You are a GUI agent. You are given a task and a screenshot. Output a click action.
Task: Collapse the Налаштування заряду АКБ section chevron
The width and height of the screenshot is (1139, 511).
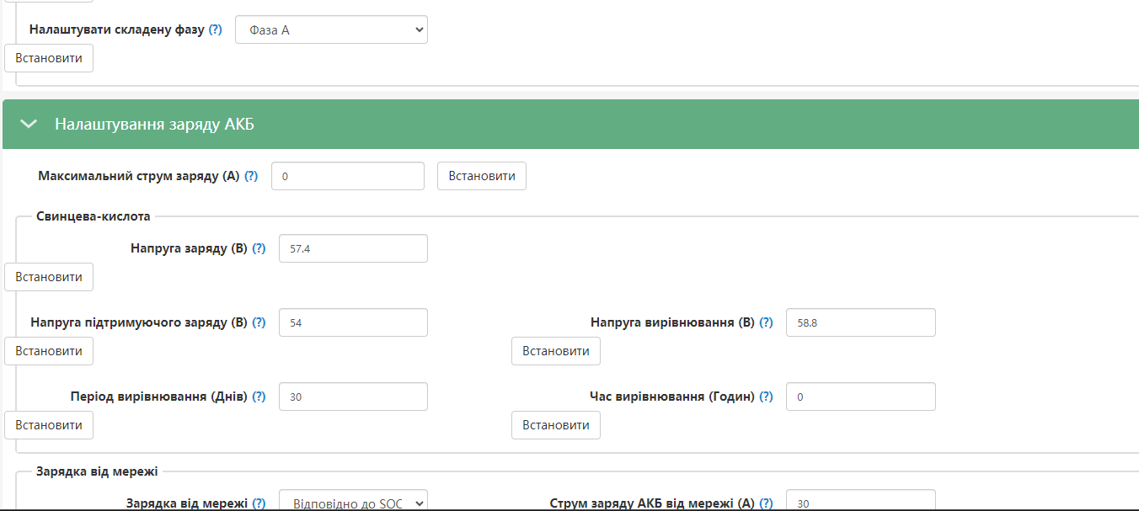(29, 124)
